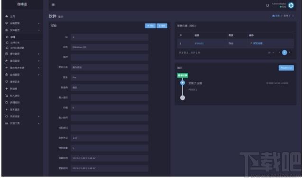The width and height of the screenshot is (303, 178).
Task: Open the notifications bell
Action: click(267, 5)
